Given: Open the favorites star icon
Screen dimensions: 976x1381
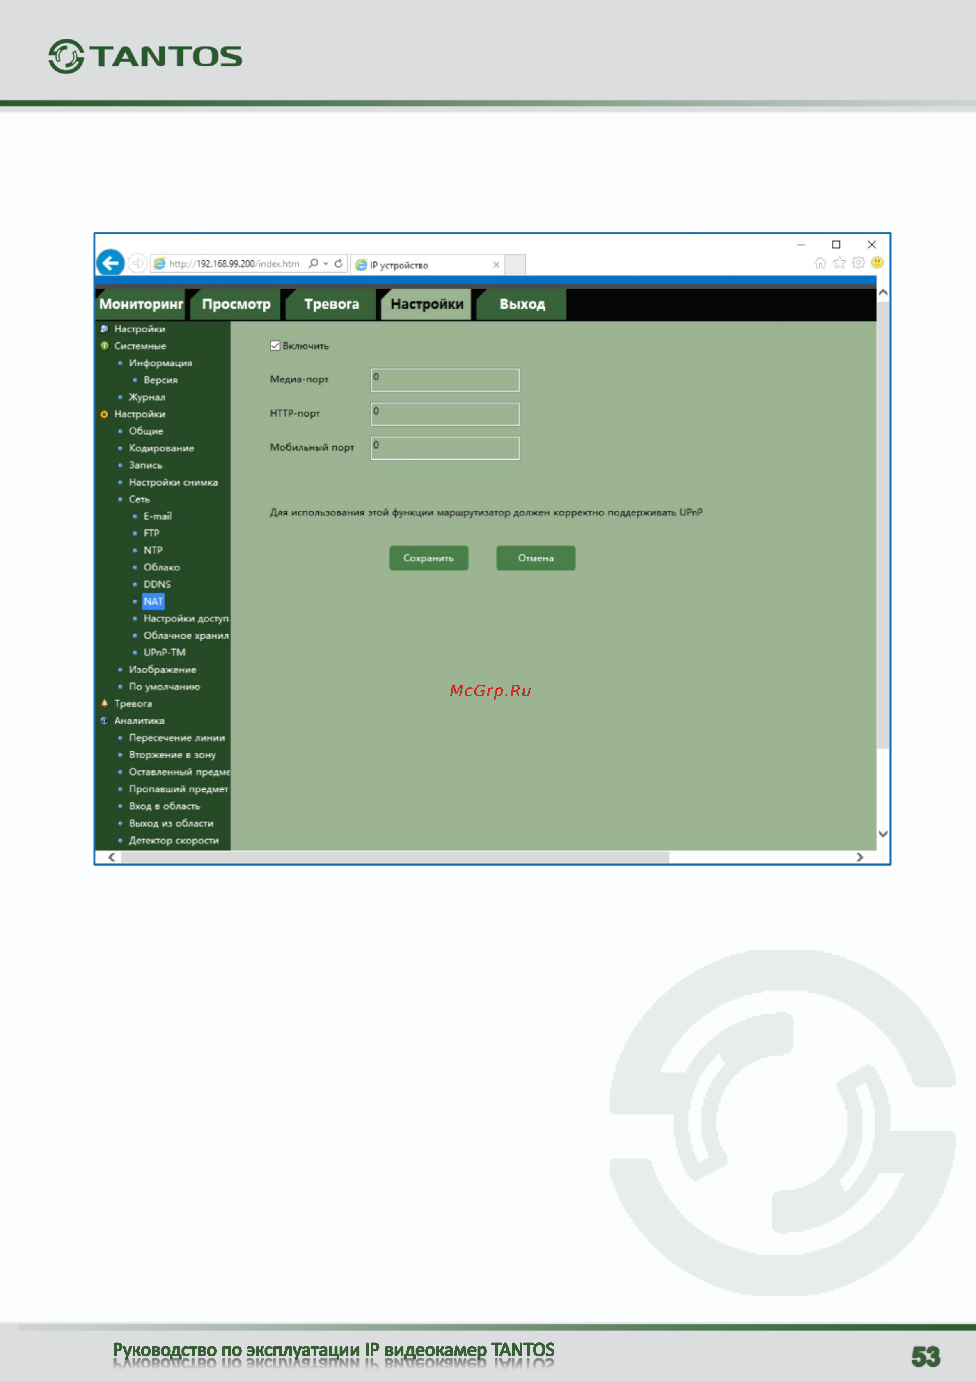Looking at the screenshot, I should (839, 263).
